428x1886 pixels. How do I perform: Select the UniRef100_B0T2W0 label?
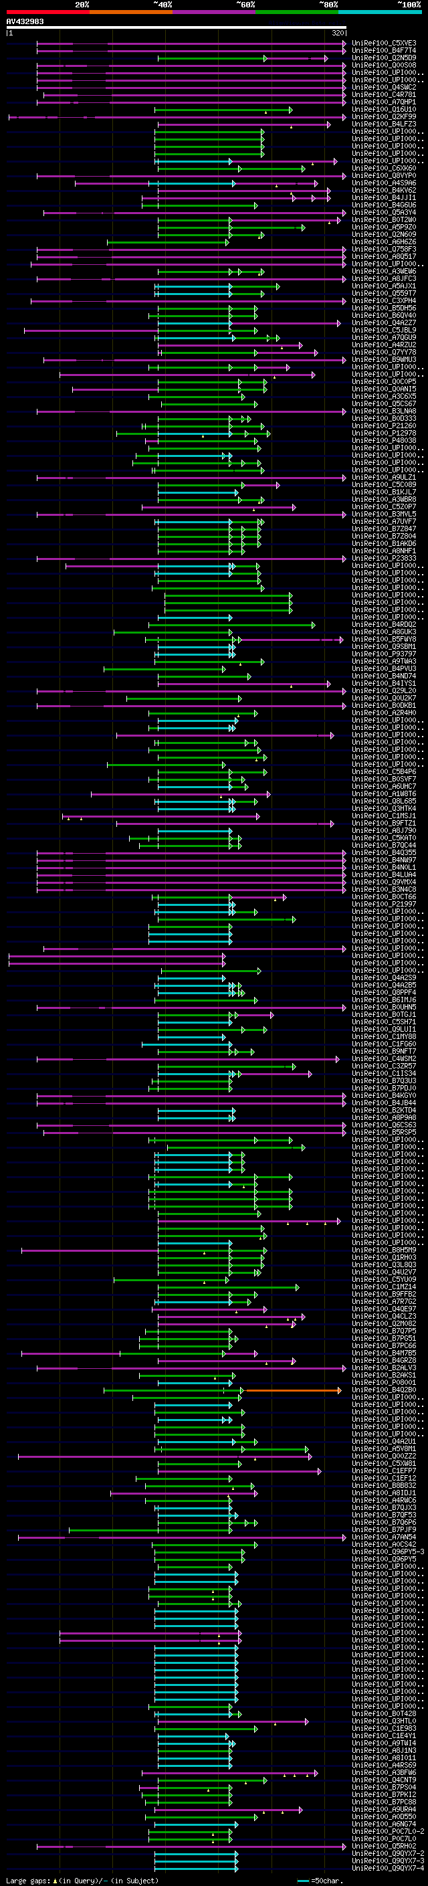(x=384, y=219)
